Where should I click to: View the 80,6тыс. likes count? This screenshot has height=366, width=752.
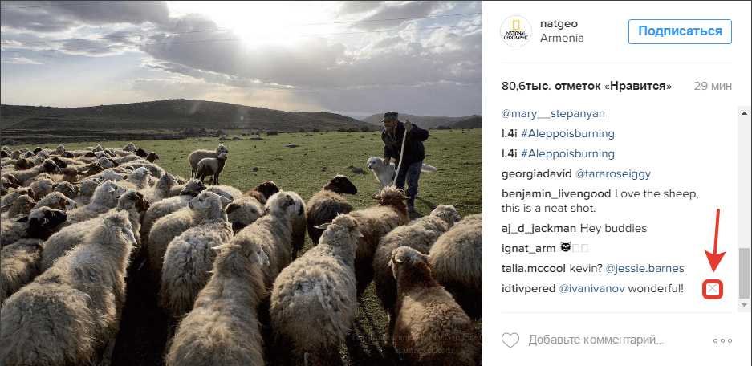587,87
